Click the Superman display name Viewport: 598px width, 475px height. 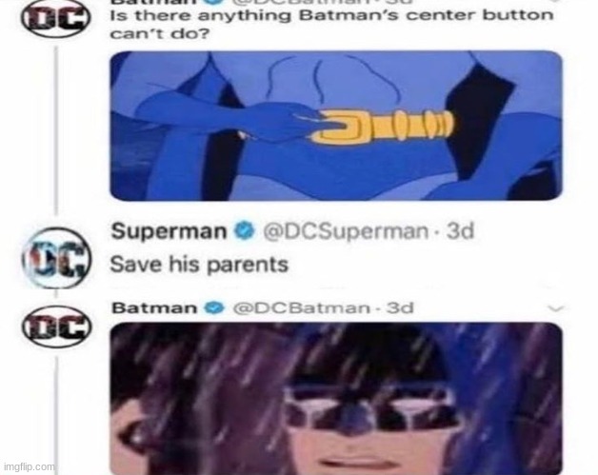[169, 231]
